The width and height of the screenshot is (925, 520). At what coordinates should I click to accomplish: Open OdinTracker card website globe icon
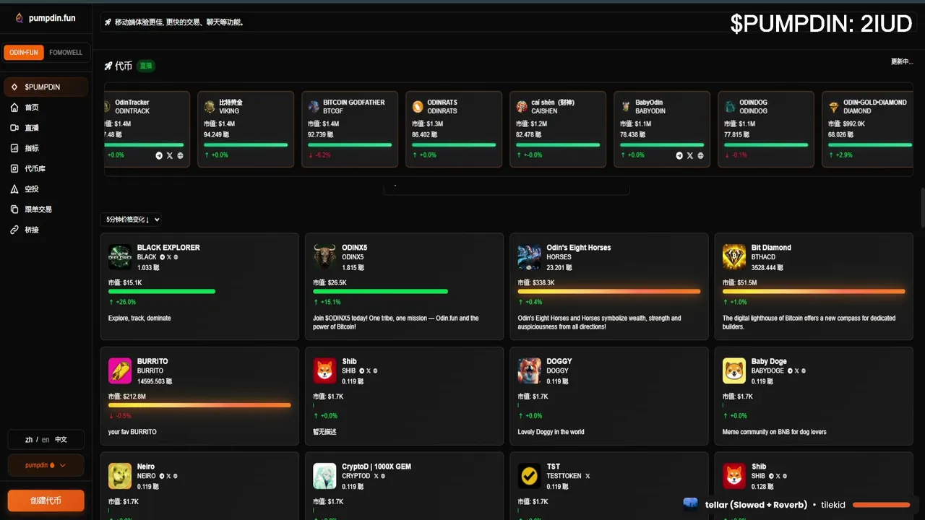180,155
